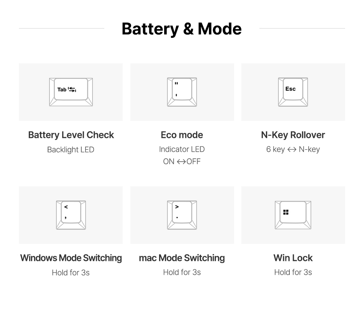Click Hold for 3s under Win Lock
364x309 pixels.
point(293,272)
